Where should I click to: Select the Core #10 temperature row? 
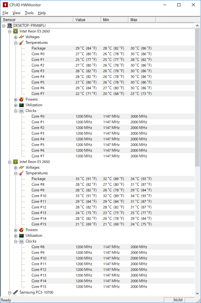pos(108,196)
